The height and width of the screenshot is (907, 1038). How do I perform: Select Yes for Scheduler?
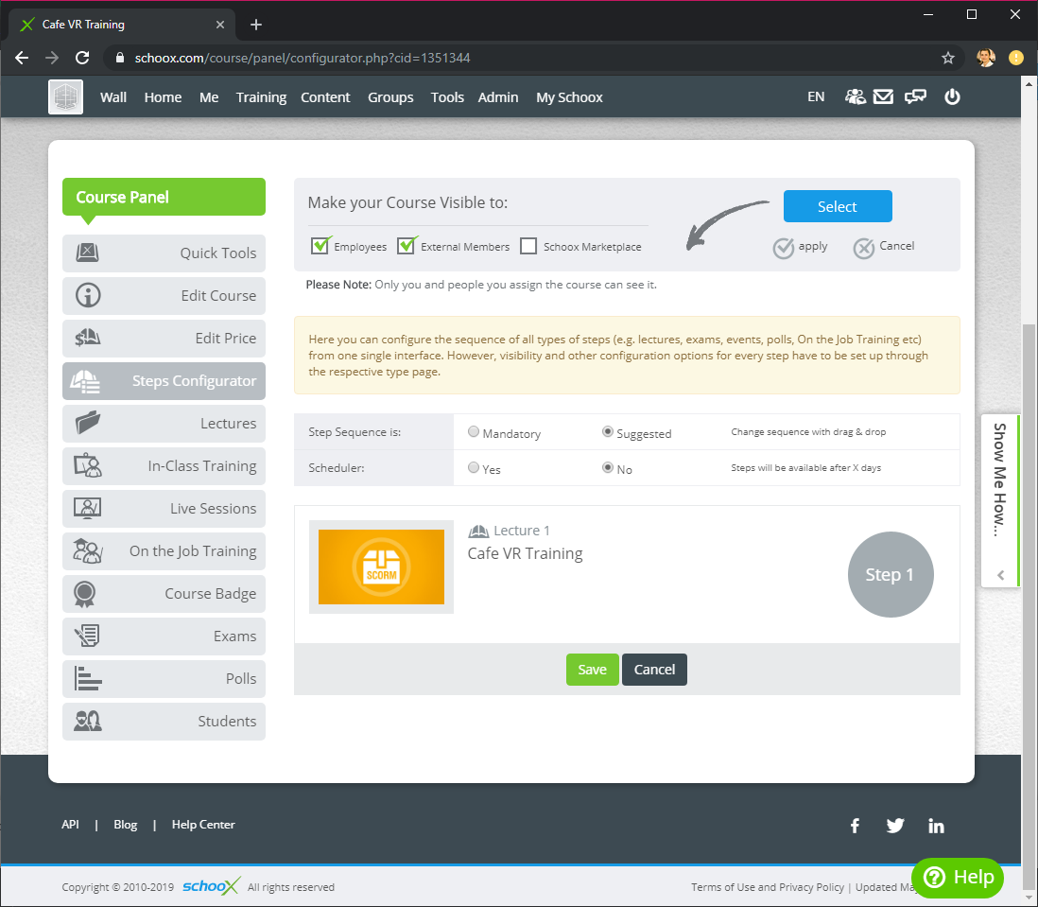pos(474,467)
